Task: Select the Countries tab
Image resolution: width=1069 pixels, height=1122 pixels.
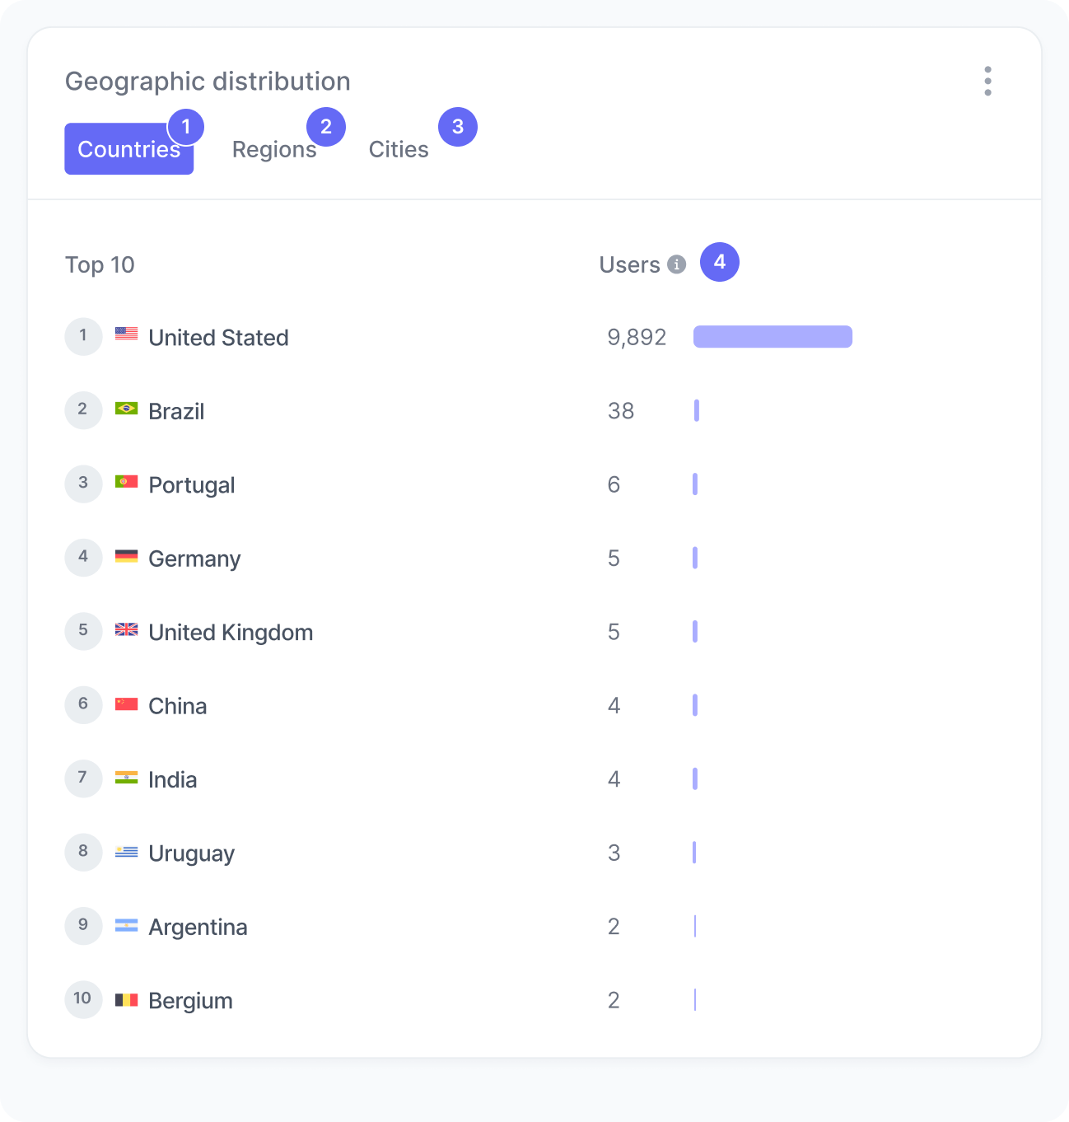Action: (x=128, y=149)
